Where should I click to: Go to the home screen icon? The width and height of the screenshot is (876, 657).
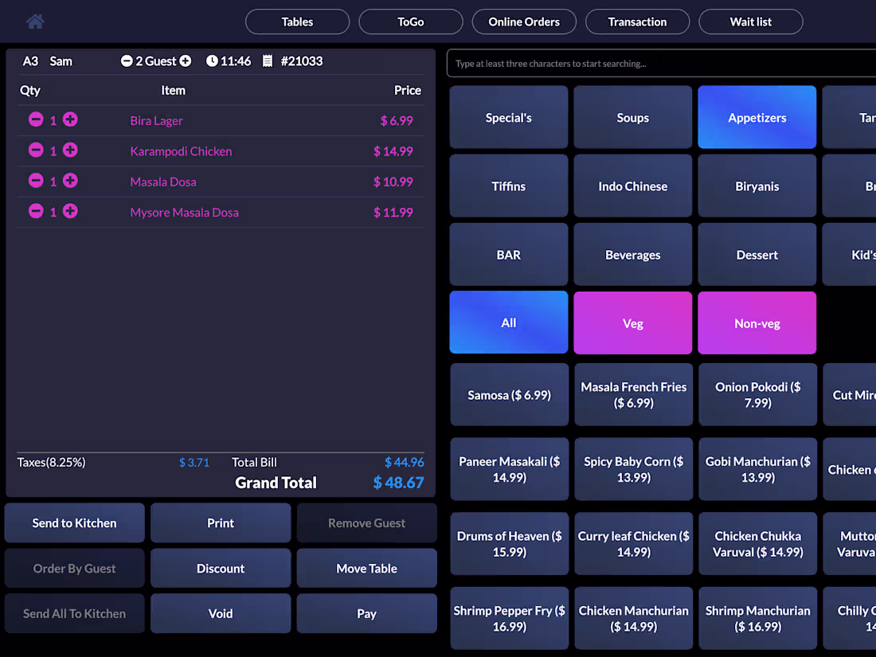(x=35, y=22)
